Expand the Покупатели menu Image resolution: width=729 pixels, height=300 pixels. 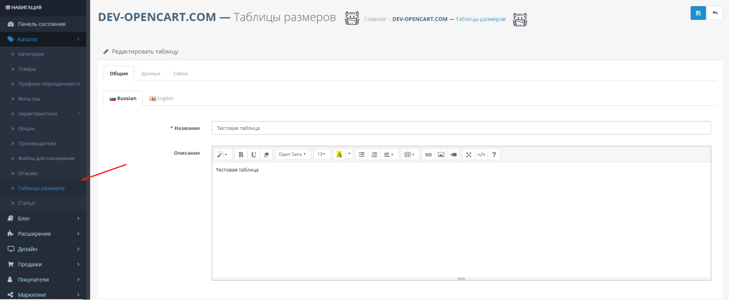[43, 280]
